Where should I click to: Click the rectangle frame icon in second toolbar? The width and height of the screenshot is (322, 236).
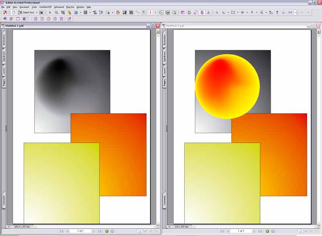(18, 18)
